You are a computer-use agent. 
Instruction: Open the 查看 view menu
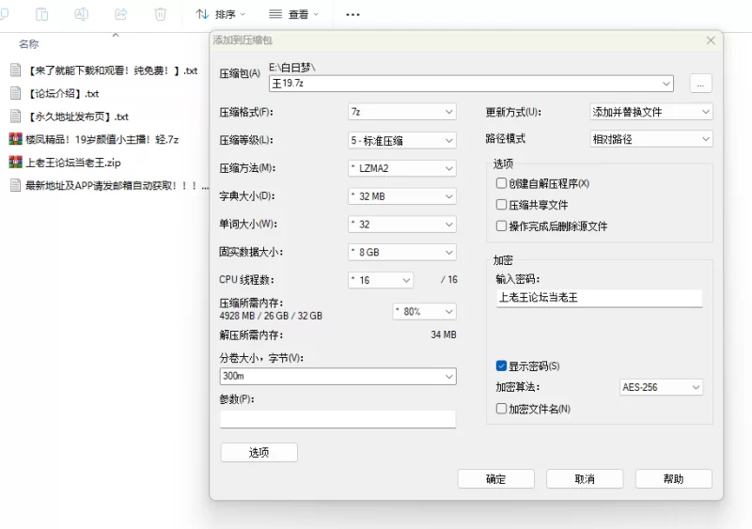[293, 14]
